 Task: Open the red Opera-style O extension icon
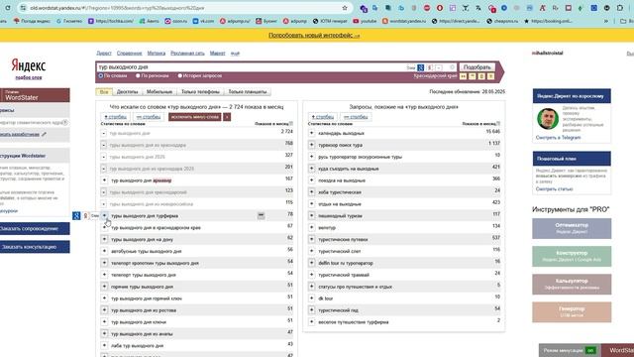click(x=440, y=8)
